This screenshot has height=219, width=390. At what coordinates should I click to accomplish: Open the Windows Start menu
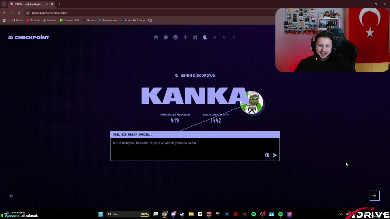coord(101,214)
